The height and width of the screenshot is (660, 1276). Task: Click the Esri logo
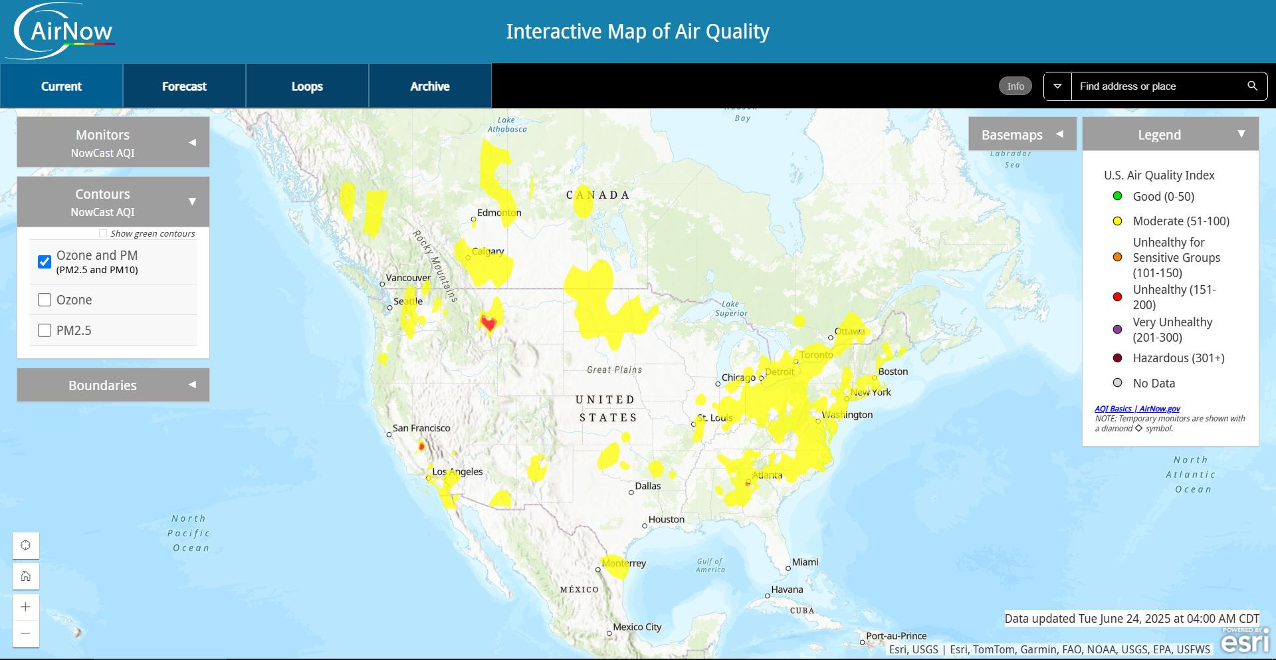1245,641
